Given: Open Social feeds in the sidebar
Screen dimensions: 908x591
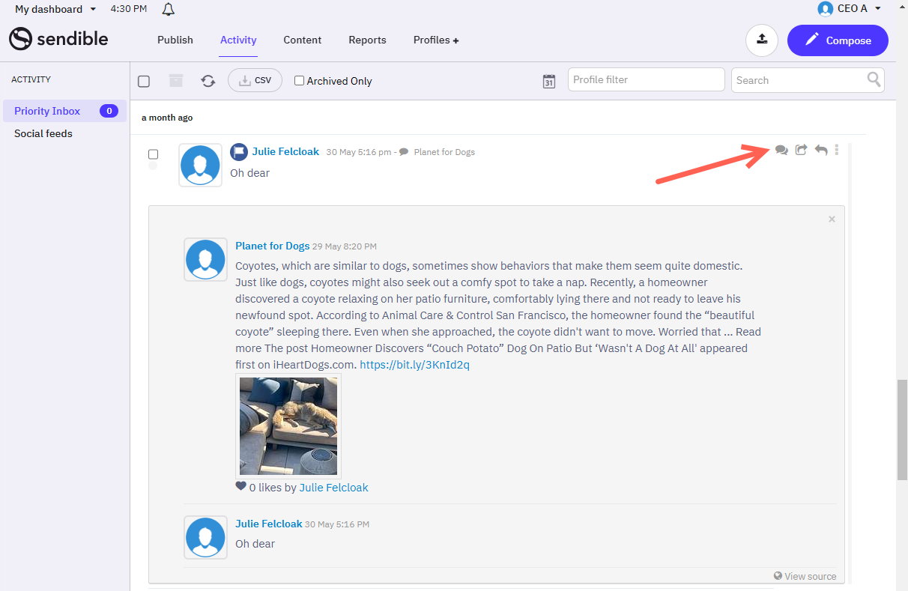Looking at the screenshot, I should 43,133.
